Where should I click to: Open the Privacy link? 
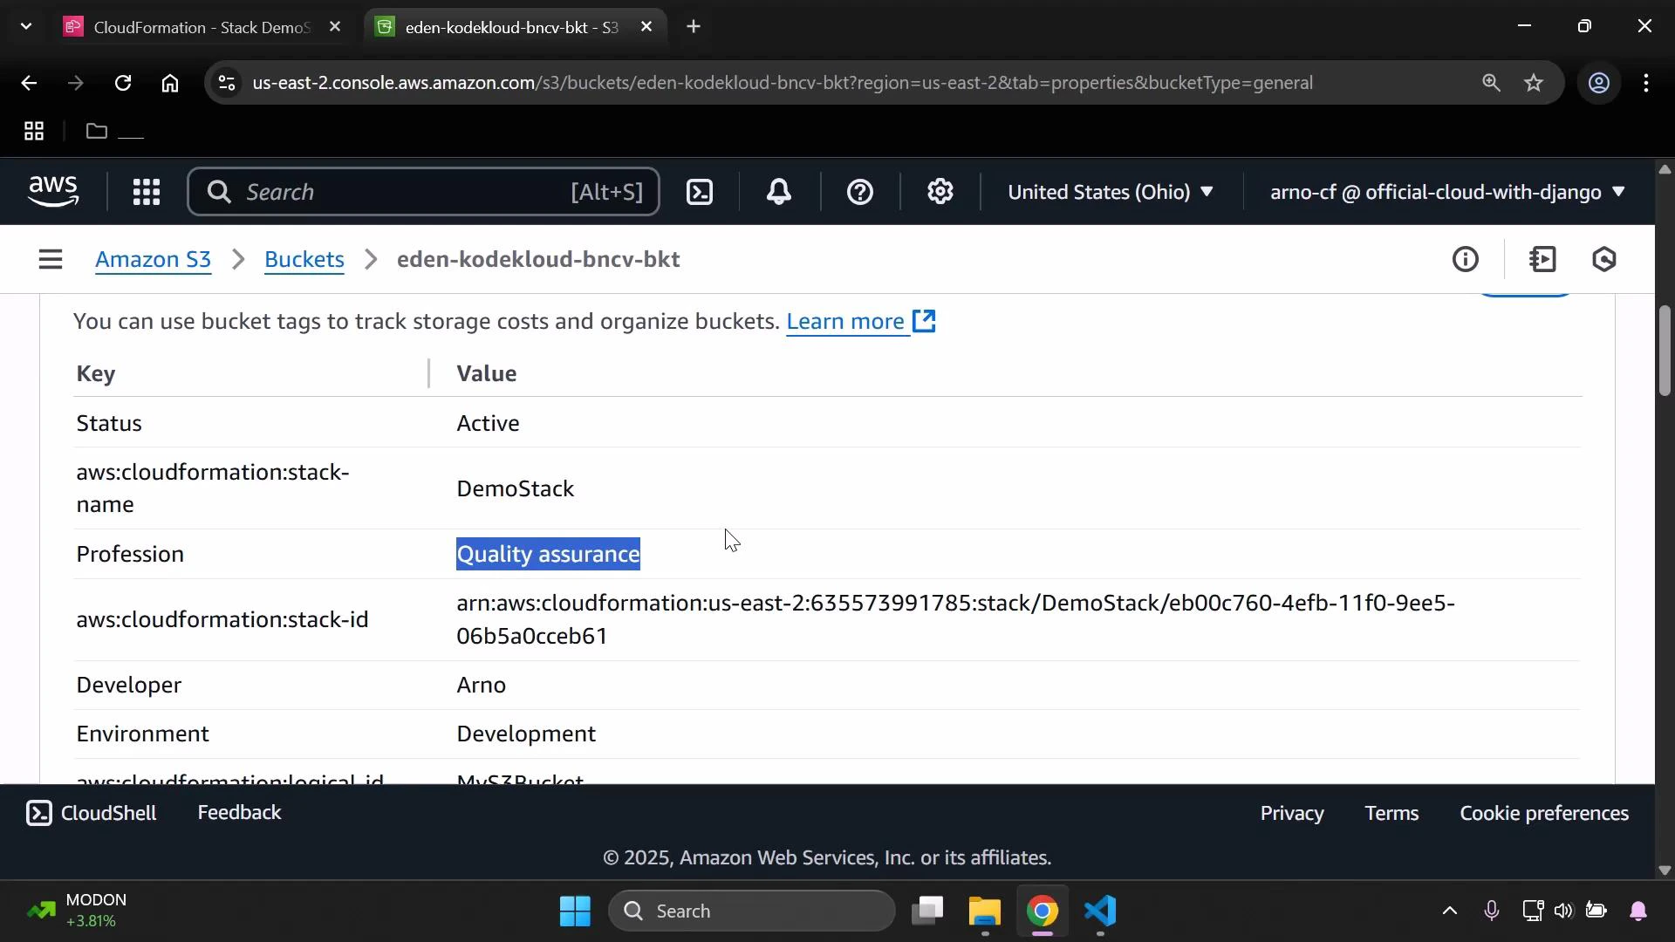coord(1292,814)
